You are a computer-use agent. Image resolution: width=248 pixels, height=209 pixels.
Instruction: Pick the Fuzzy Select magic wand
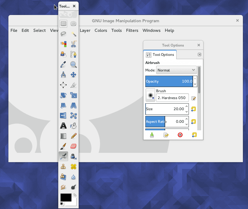pos(73,34)
